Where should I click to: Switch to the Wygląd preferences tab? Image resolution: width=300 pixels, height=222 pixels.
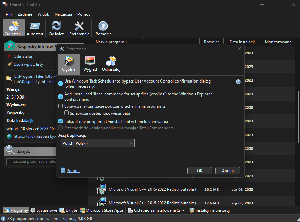90,64
